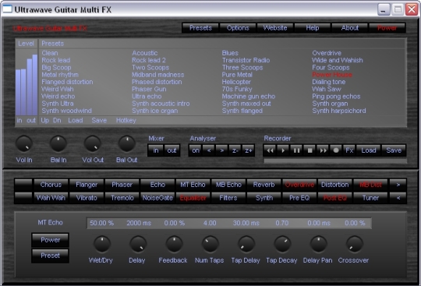
Task: Open the Tuner tab
Action: point(370,198)
